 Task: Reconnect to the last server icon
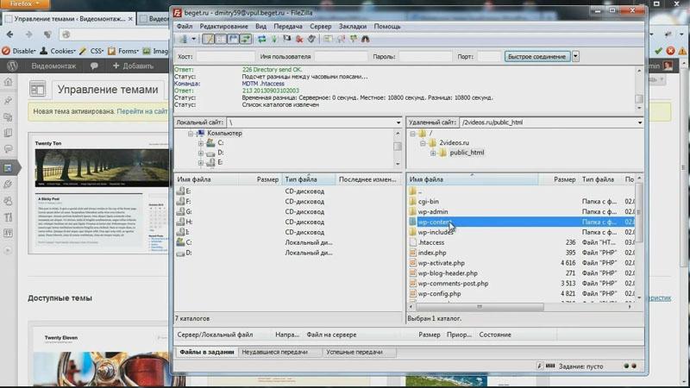click(311, 39)
